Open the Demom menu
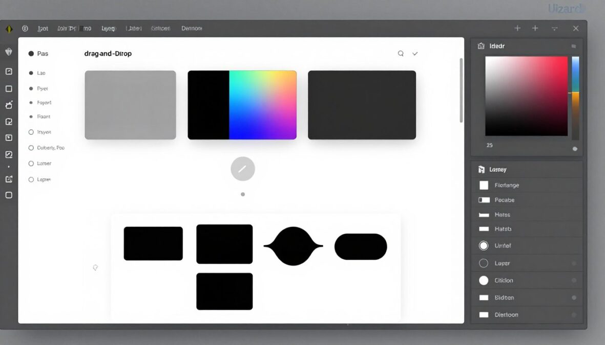This screenshot has height=345, width=605. pos(192,29)
